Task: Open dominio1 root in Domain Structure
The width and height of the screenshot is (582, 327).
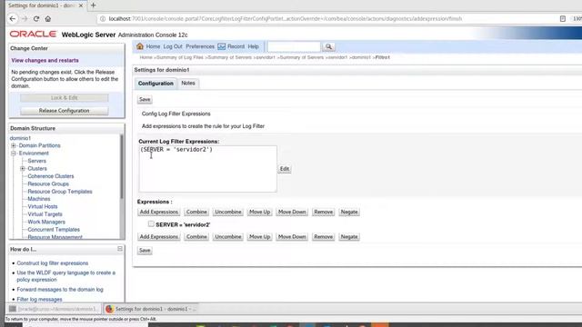Action: 20,138
